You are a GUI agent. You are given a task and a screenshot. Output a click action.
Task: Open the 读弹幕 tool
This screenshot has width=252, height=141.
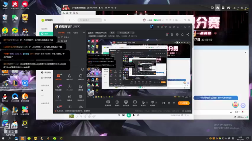pyautogui.click(x=81, y=87)
